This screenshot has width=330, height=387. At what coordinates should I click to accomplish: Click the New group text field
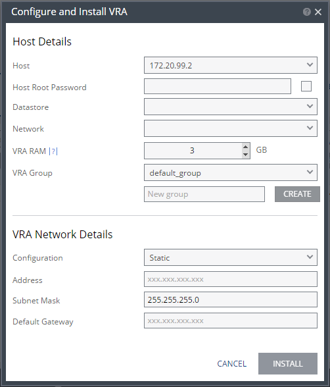[204, 194]
